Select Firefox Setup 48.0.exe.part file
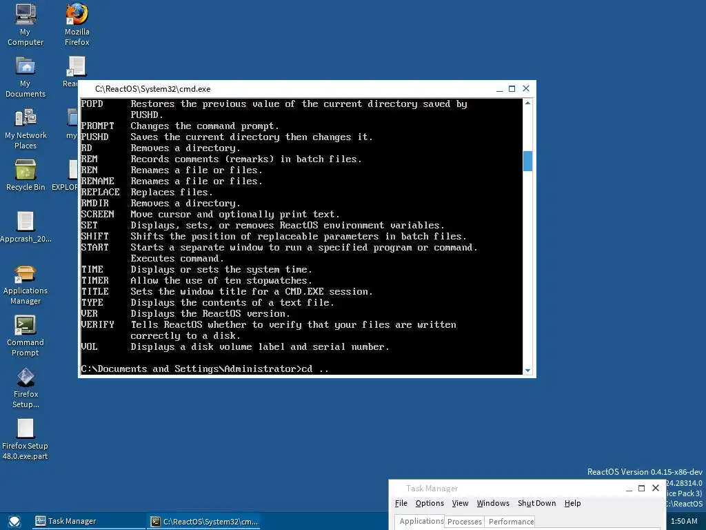The image size is (706, 530). [x=26, y=440]
